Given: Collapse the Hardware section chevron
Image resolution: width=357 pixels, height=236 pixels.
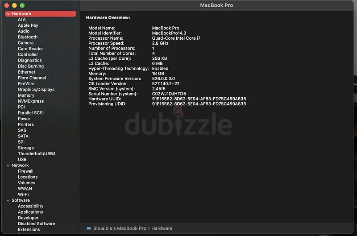Looking at the screenshot, I should tap(8, 14).
